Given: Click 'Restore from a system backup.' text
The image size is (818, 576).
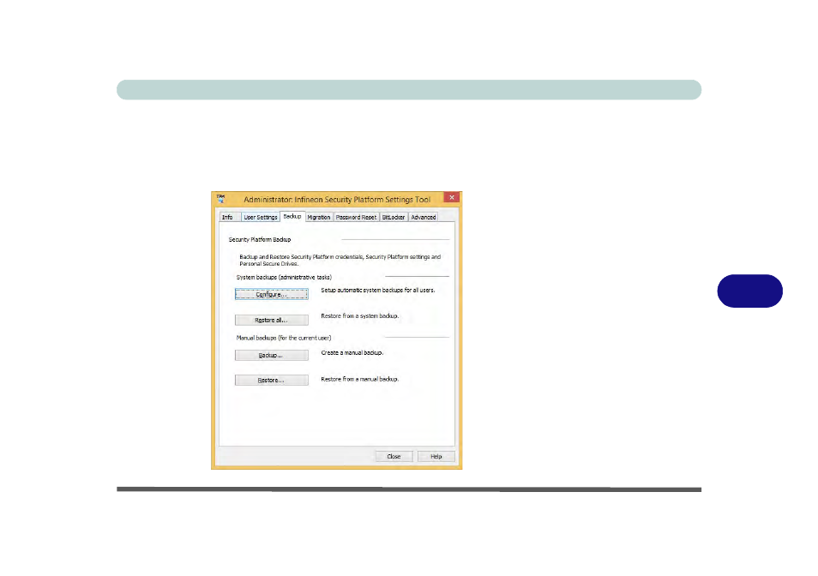Looking at the screenshot, I should click(359, 316).
